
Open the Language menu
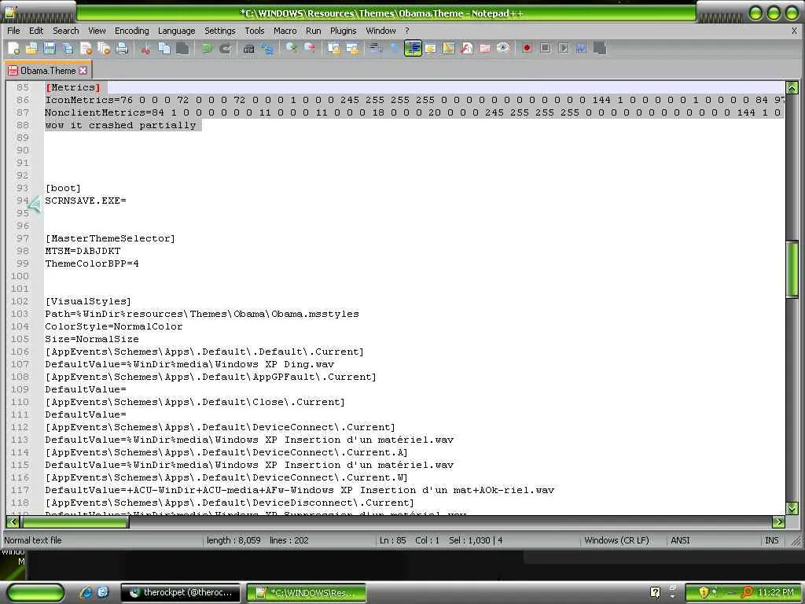(x=176, y=31)
